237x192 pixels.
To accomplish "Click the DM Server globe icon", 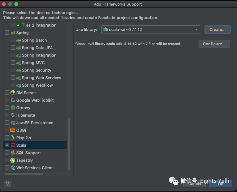I will click(13, 93).
